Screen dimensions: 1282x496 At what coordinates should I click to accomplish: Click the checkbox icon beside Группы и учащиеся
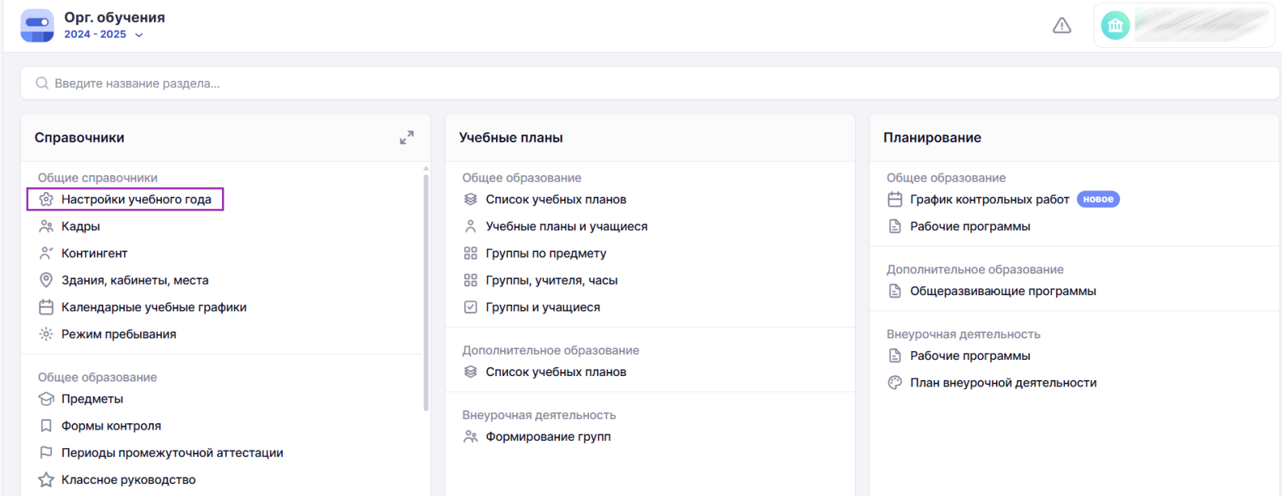(x=470, y=307)
